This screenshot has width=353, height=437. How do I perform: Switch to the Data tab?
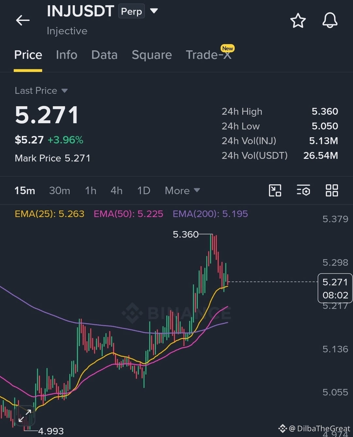coord(104,55)
